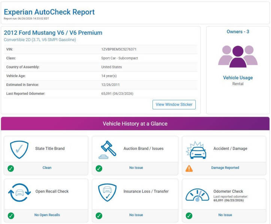Image resolution: width=271 pixels, height=224 pixels.
Task: Click the Vehicle Usage heading
Action: [238, 78]
